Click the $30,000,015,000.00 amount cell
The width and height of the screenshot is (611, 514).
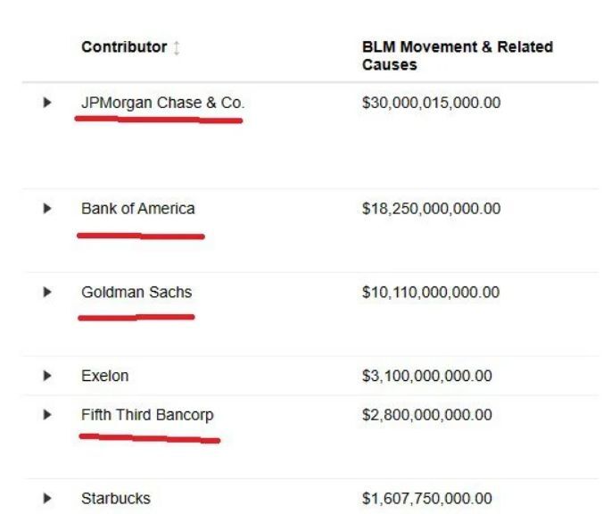point(431,104)
